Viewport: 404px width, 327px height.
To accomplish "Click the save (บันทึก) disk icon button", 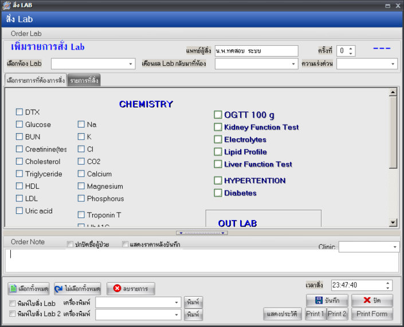I will [x=327, y=301].
